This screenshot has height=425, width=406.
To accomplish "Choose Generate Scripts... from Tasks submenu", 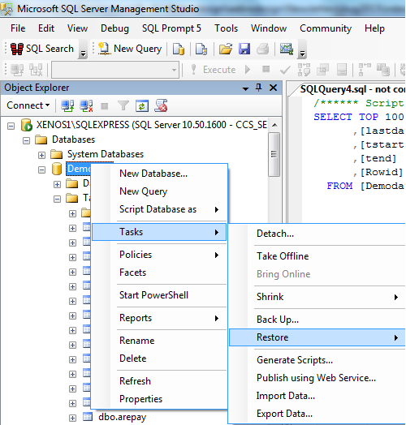I will pos(317,360).
